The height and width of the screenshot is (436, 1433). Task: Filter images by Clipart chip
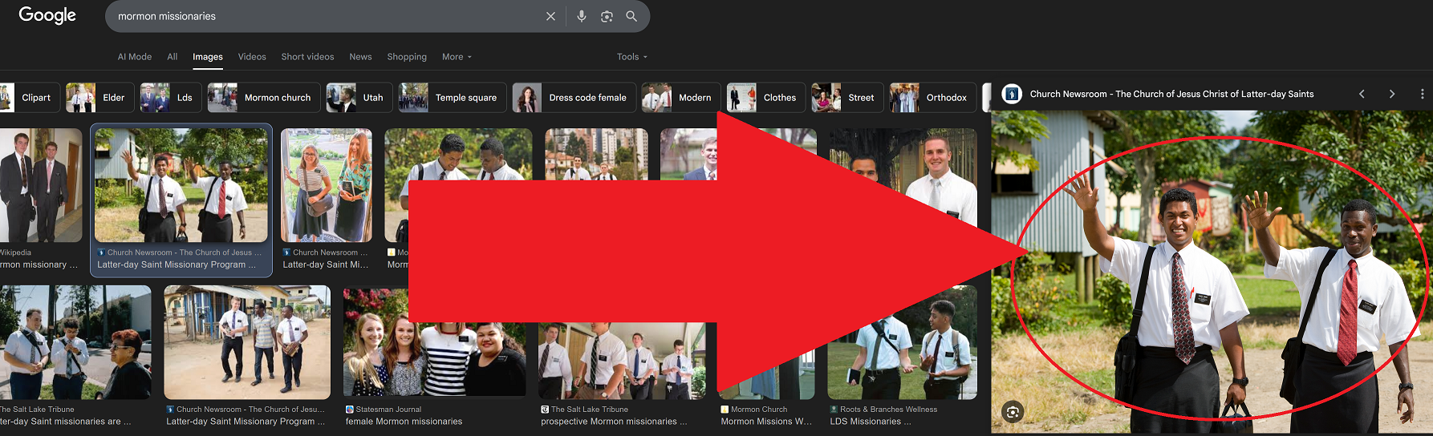pyautogui.click(x=29, y=98)
